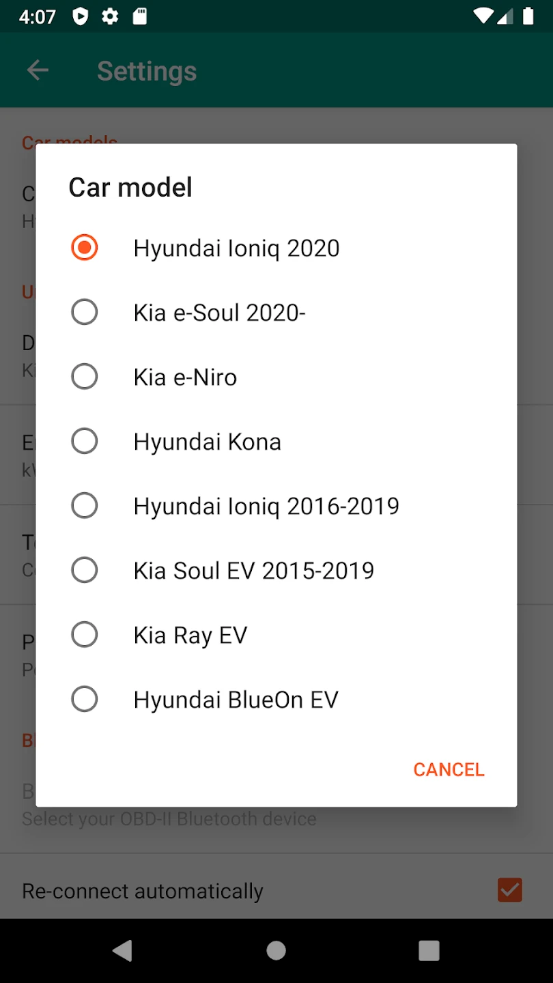Dismiss the dialog with CANCEL
Screen dimensions: 553x983
pyautogui.click(x=449, y=769)
